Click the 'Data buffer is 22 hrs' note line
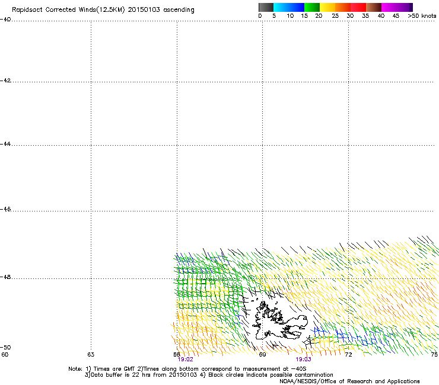 tap(209, 375)
